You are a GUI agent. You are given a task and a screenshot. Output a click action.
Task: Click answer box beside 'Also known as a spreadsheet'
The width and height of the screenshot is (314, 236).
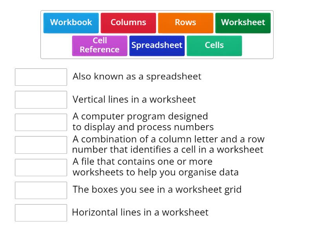[41, 77]
